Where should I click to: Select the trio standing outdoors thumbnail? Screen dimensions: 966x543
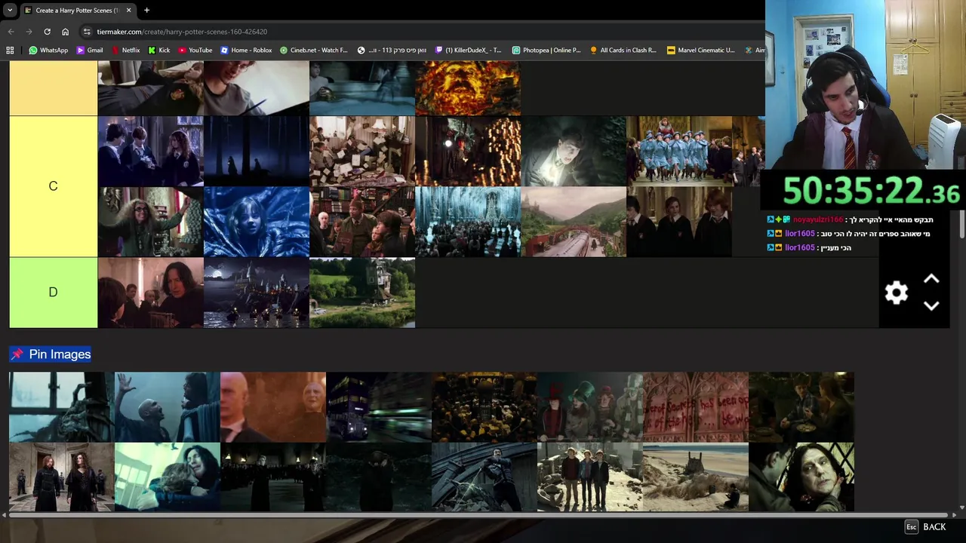coord(590,477)
